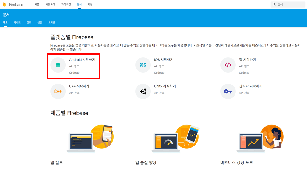Open the iOS 시작하기 link
The height and width of the screenshot is (171, 307).
tap(164, 60)
